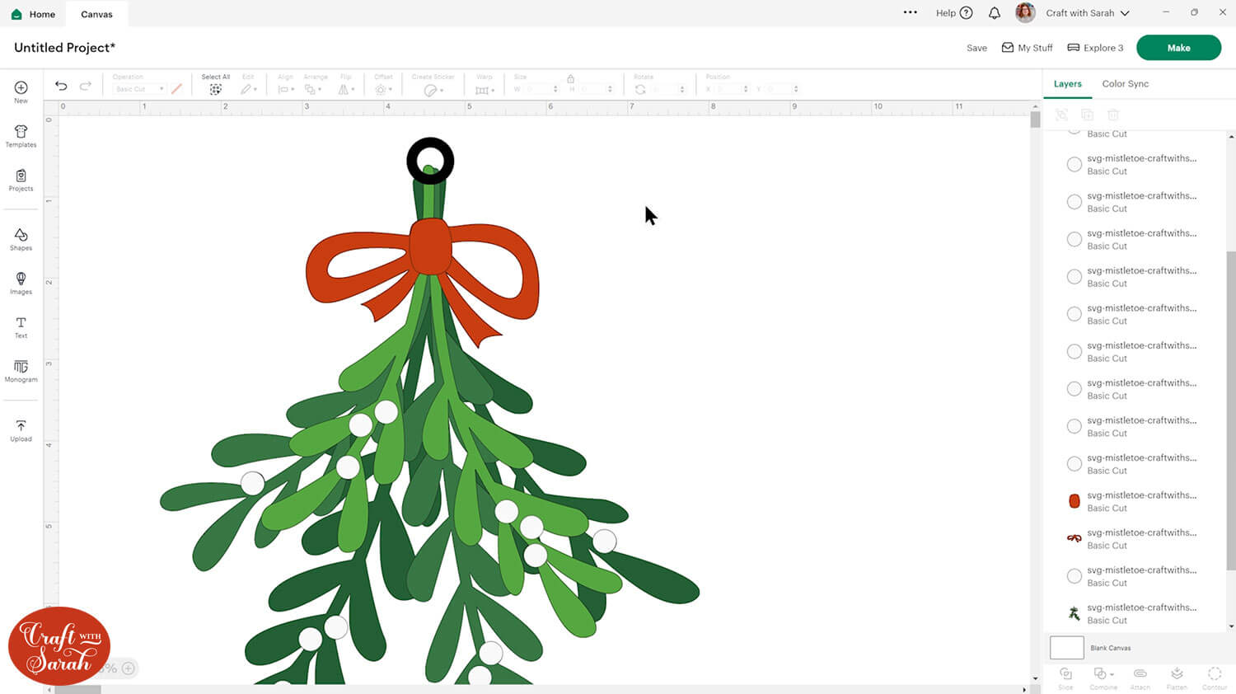The image size is (1236, 694).
Task: Click the Save link
Action: click(976, 48)
